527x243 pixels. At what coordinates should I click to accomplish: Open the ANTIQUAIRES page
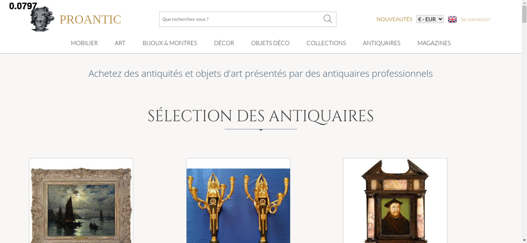click(382, 43)
